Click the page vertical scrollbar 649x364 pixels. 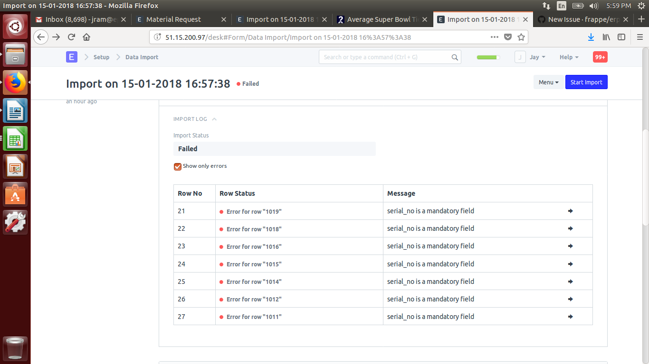coord(645,178)
